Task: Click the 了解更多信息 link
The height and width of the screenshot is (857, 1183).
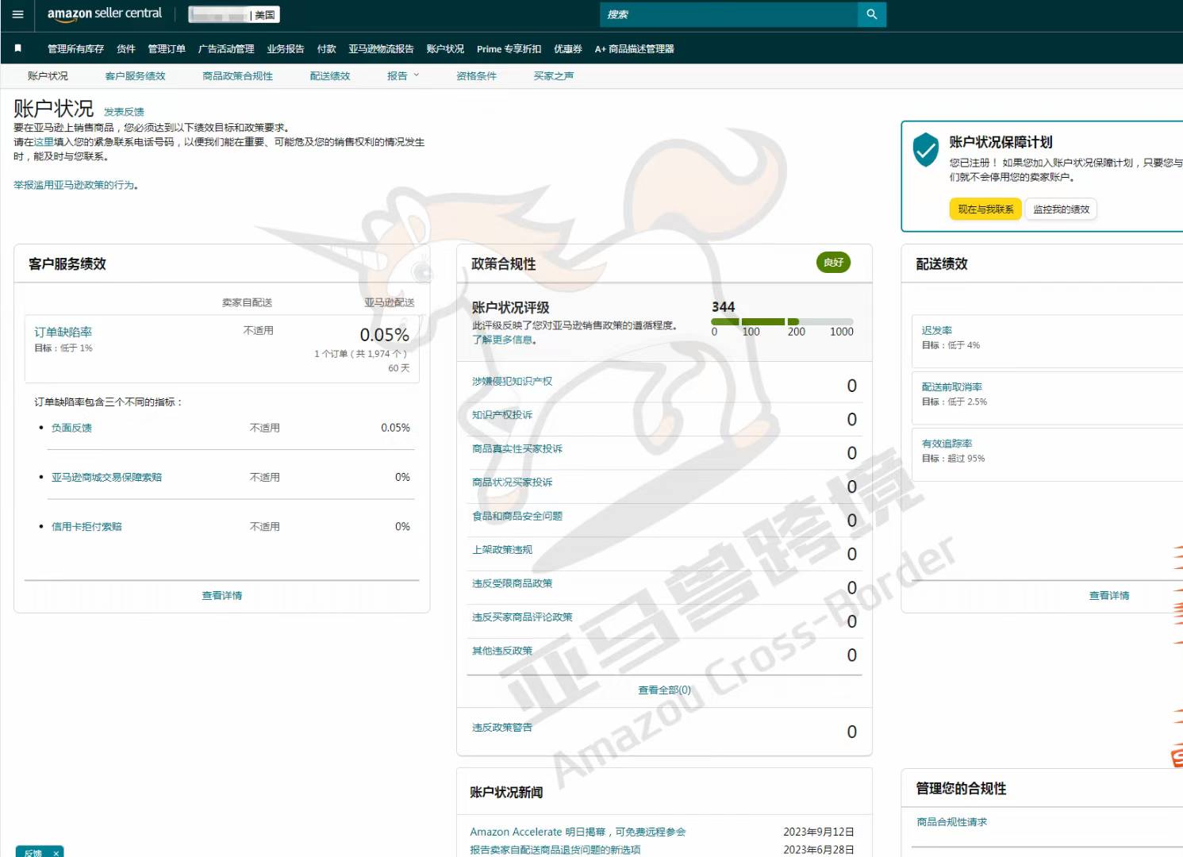Action: coord(504,340)
